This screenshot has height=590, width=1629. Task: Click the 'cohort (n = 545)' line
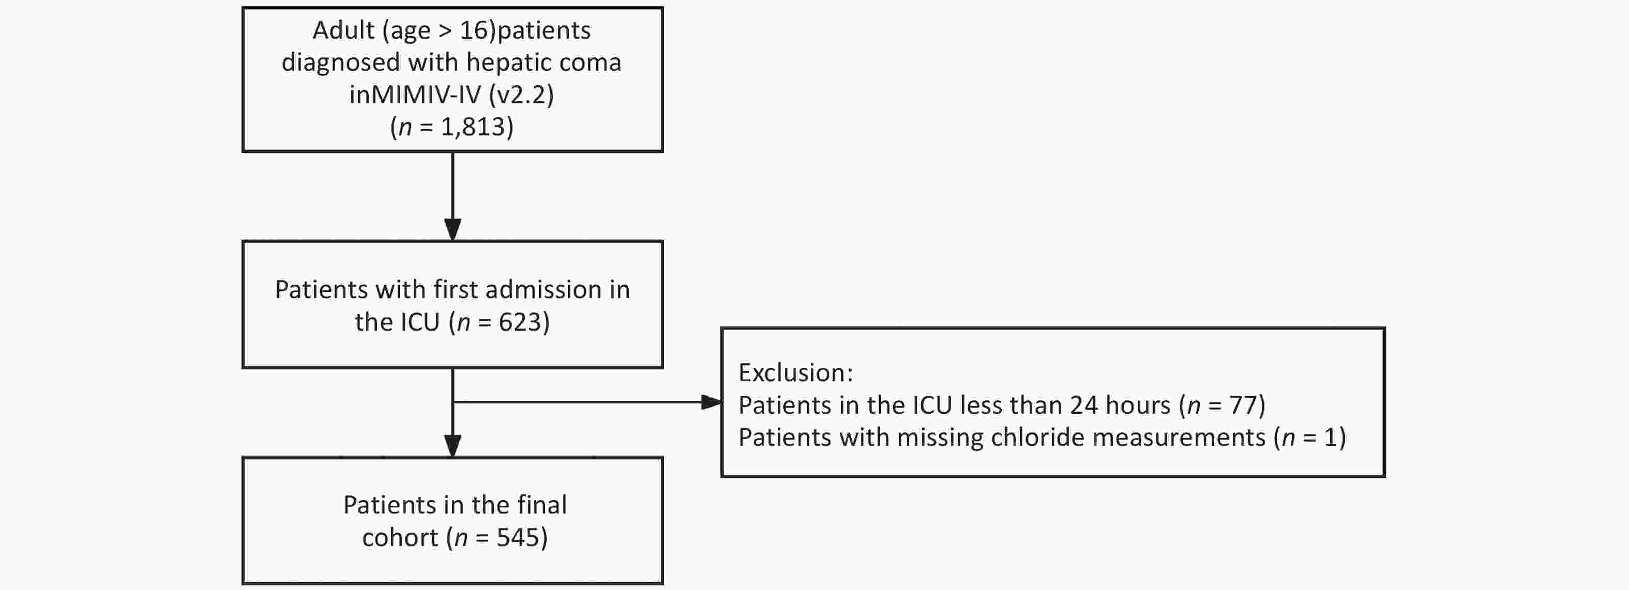coord(455,538)
